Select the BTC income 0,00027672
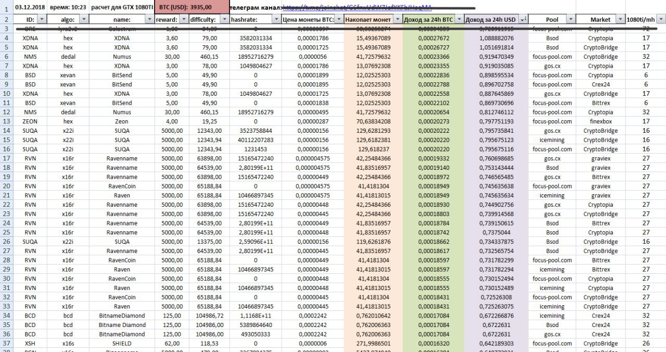 click(433, 38)
